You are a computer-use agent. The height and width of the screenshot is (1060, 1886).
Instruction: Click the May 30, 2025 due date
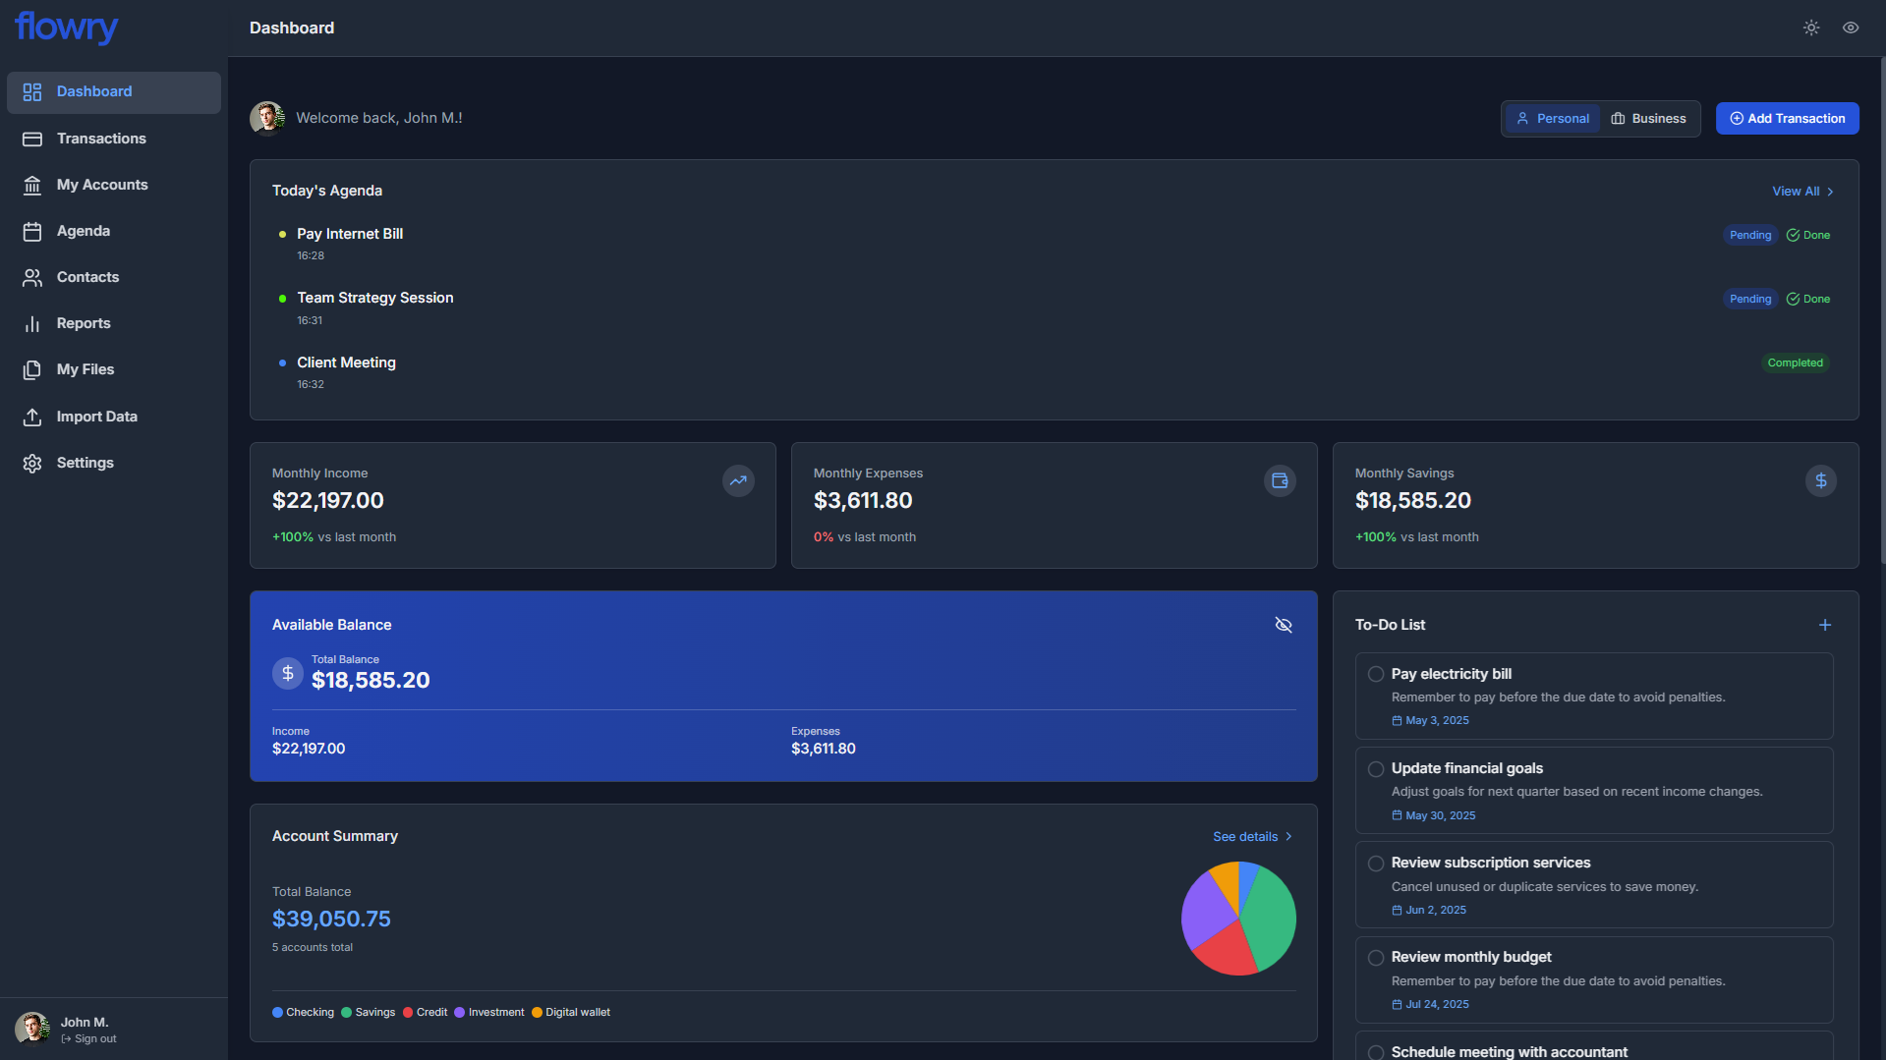point(1434,816)
